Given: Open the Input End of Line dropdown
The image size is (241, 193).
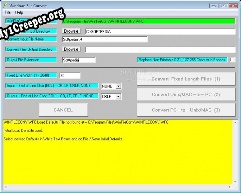Looking at the screenshot, I should 118,86.
